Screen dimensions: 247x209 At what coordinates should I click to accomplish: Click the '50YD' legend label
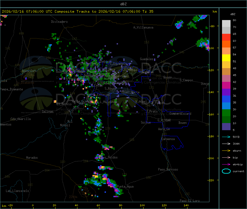(236, 137)
